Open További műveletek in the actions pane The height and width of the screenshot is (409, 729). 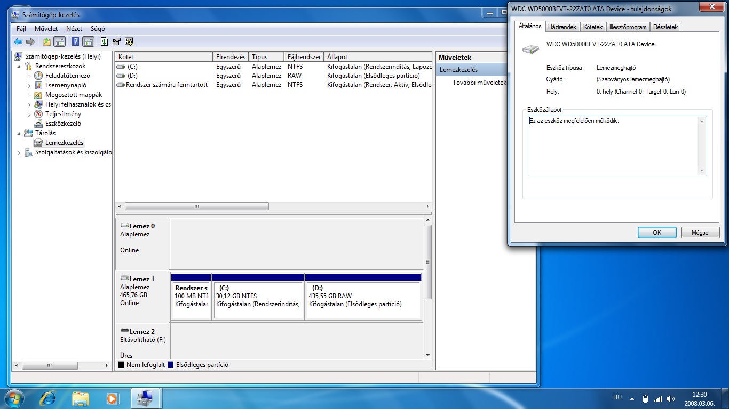(x=479, y=83)
